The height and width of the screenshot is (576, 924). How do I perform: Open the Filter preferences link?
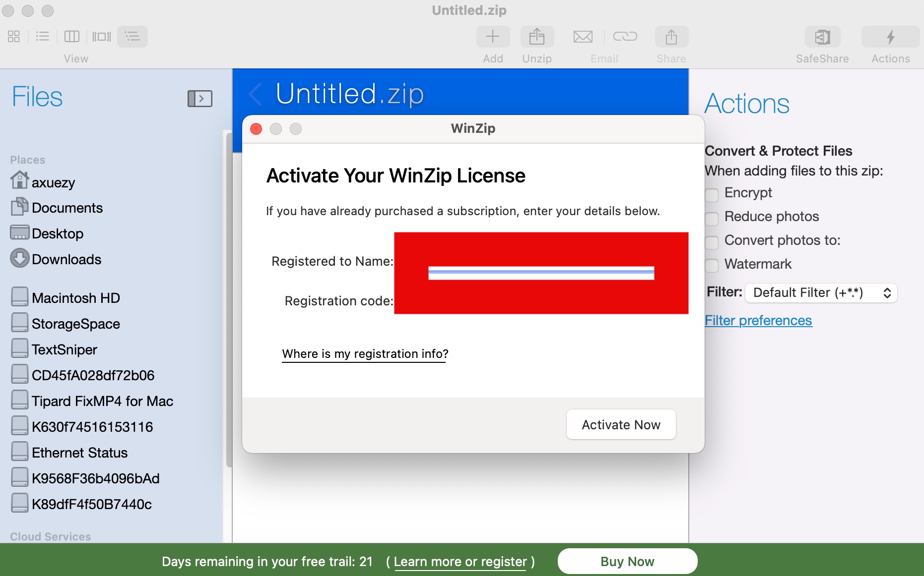click(758, 321)
